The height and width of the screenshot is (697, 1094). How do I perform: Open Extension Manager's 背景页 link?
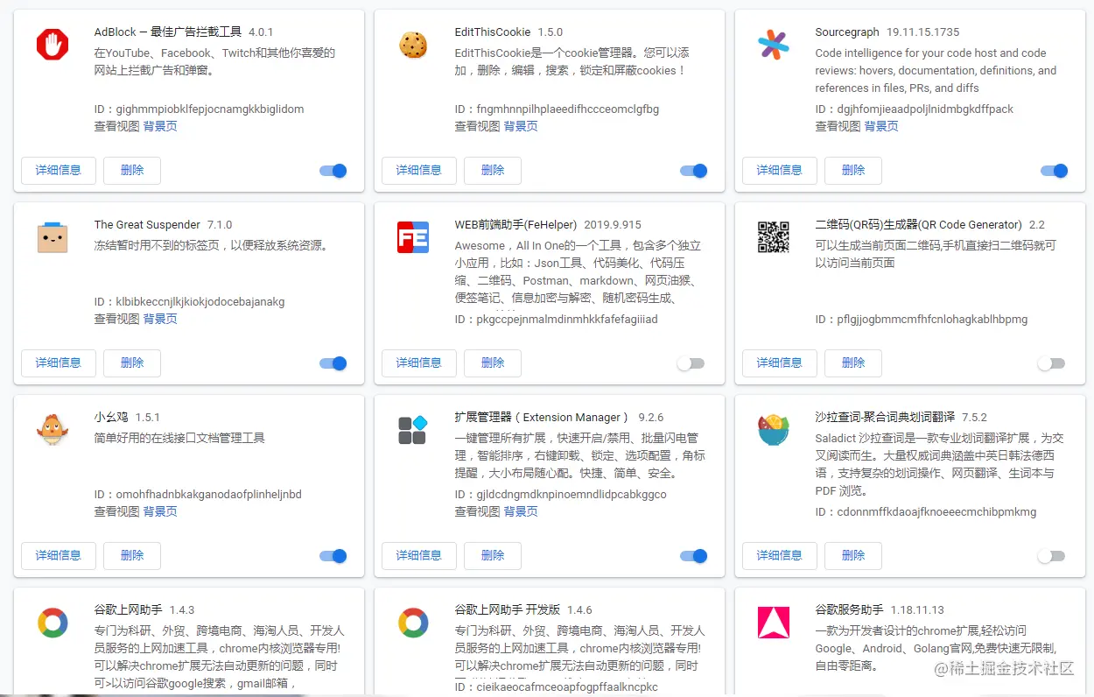click(521, 511)
